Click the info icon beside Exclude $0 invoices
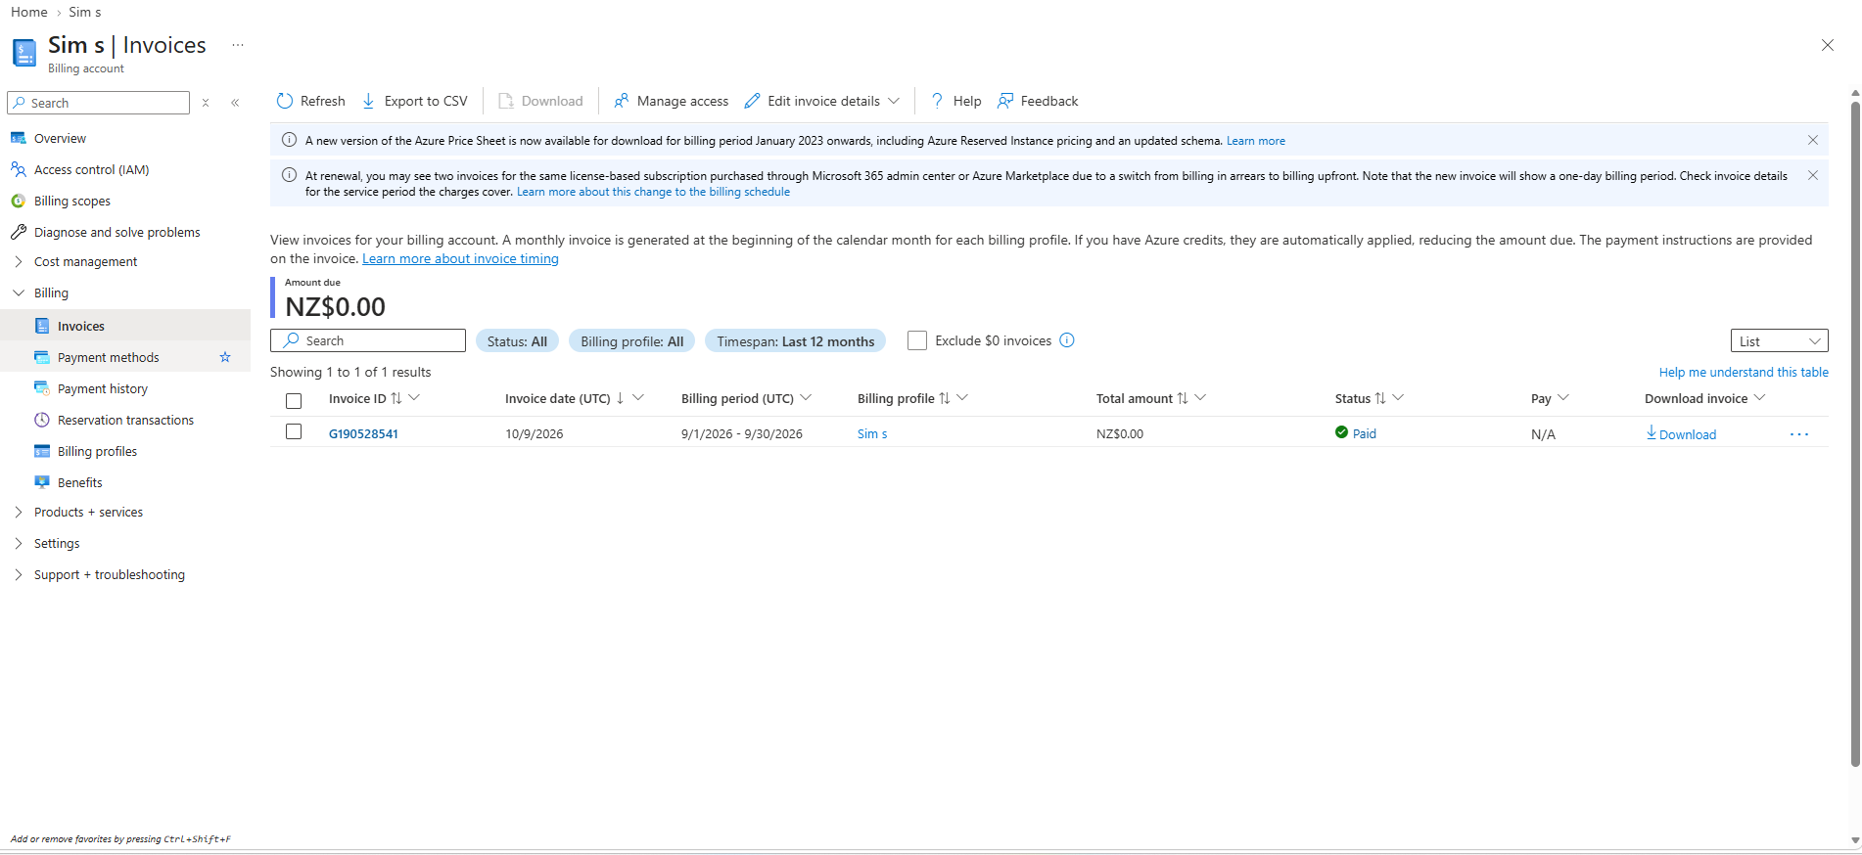The width and height of the screenshot is (1862, 855). coord(1067,340)
